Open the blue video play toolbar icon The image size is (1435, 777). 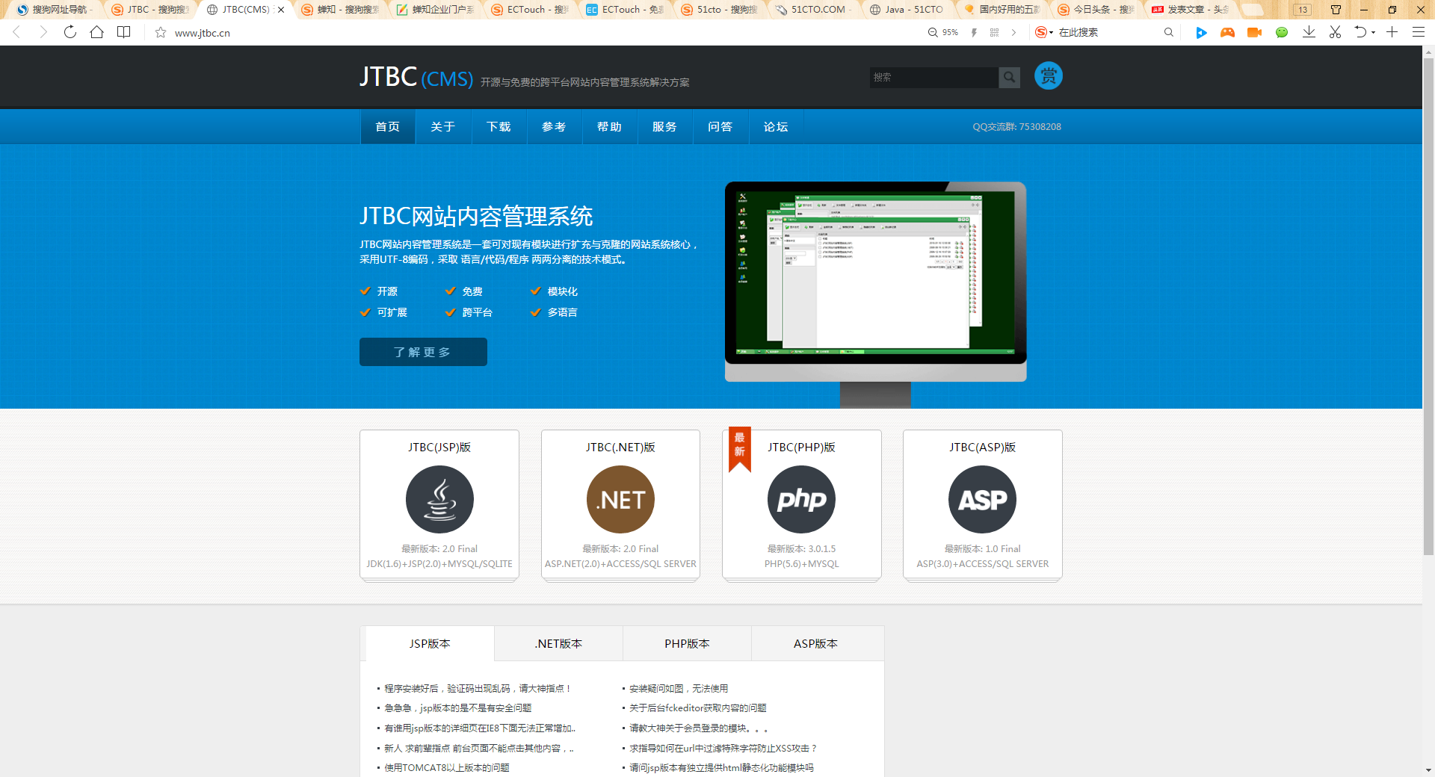1201,32
